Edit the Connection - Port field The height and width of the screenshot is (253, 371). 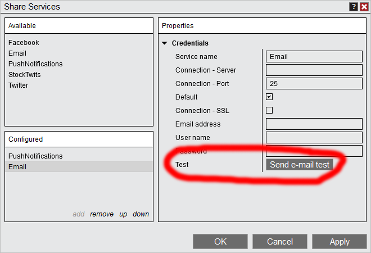[x=314, y=84]
